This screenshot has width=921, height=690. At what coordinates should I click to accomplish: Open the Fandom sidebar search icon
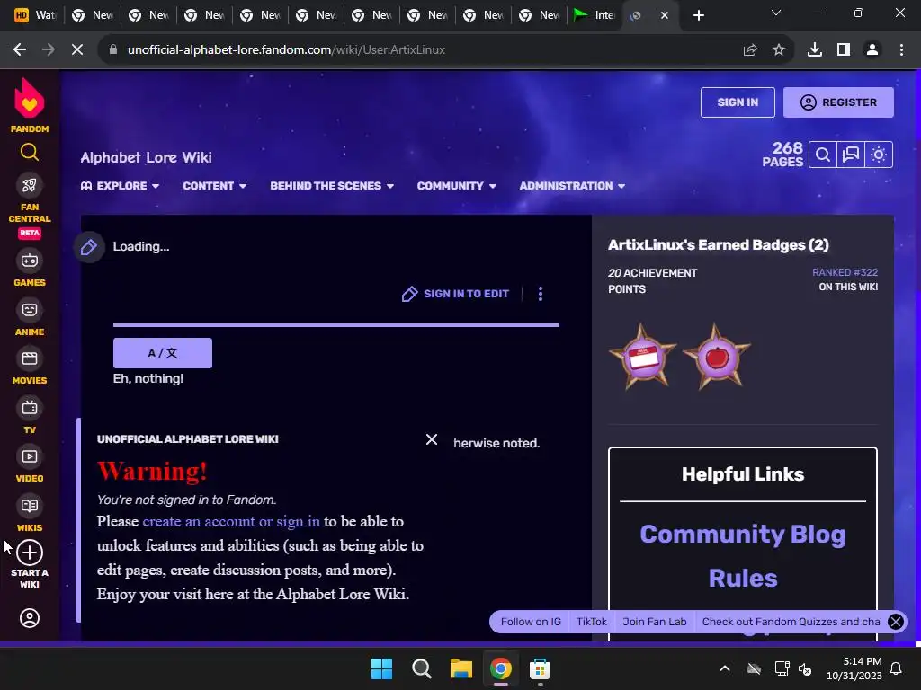coord(30,153)
